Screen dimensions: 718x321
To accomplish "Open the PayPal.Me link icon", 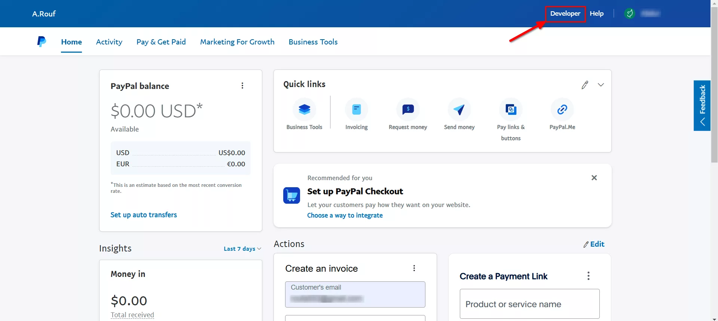I will point(562,109).
